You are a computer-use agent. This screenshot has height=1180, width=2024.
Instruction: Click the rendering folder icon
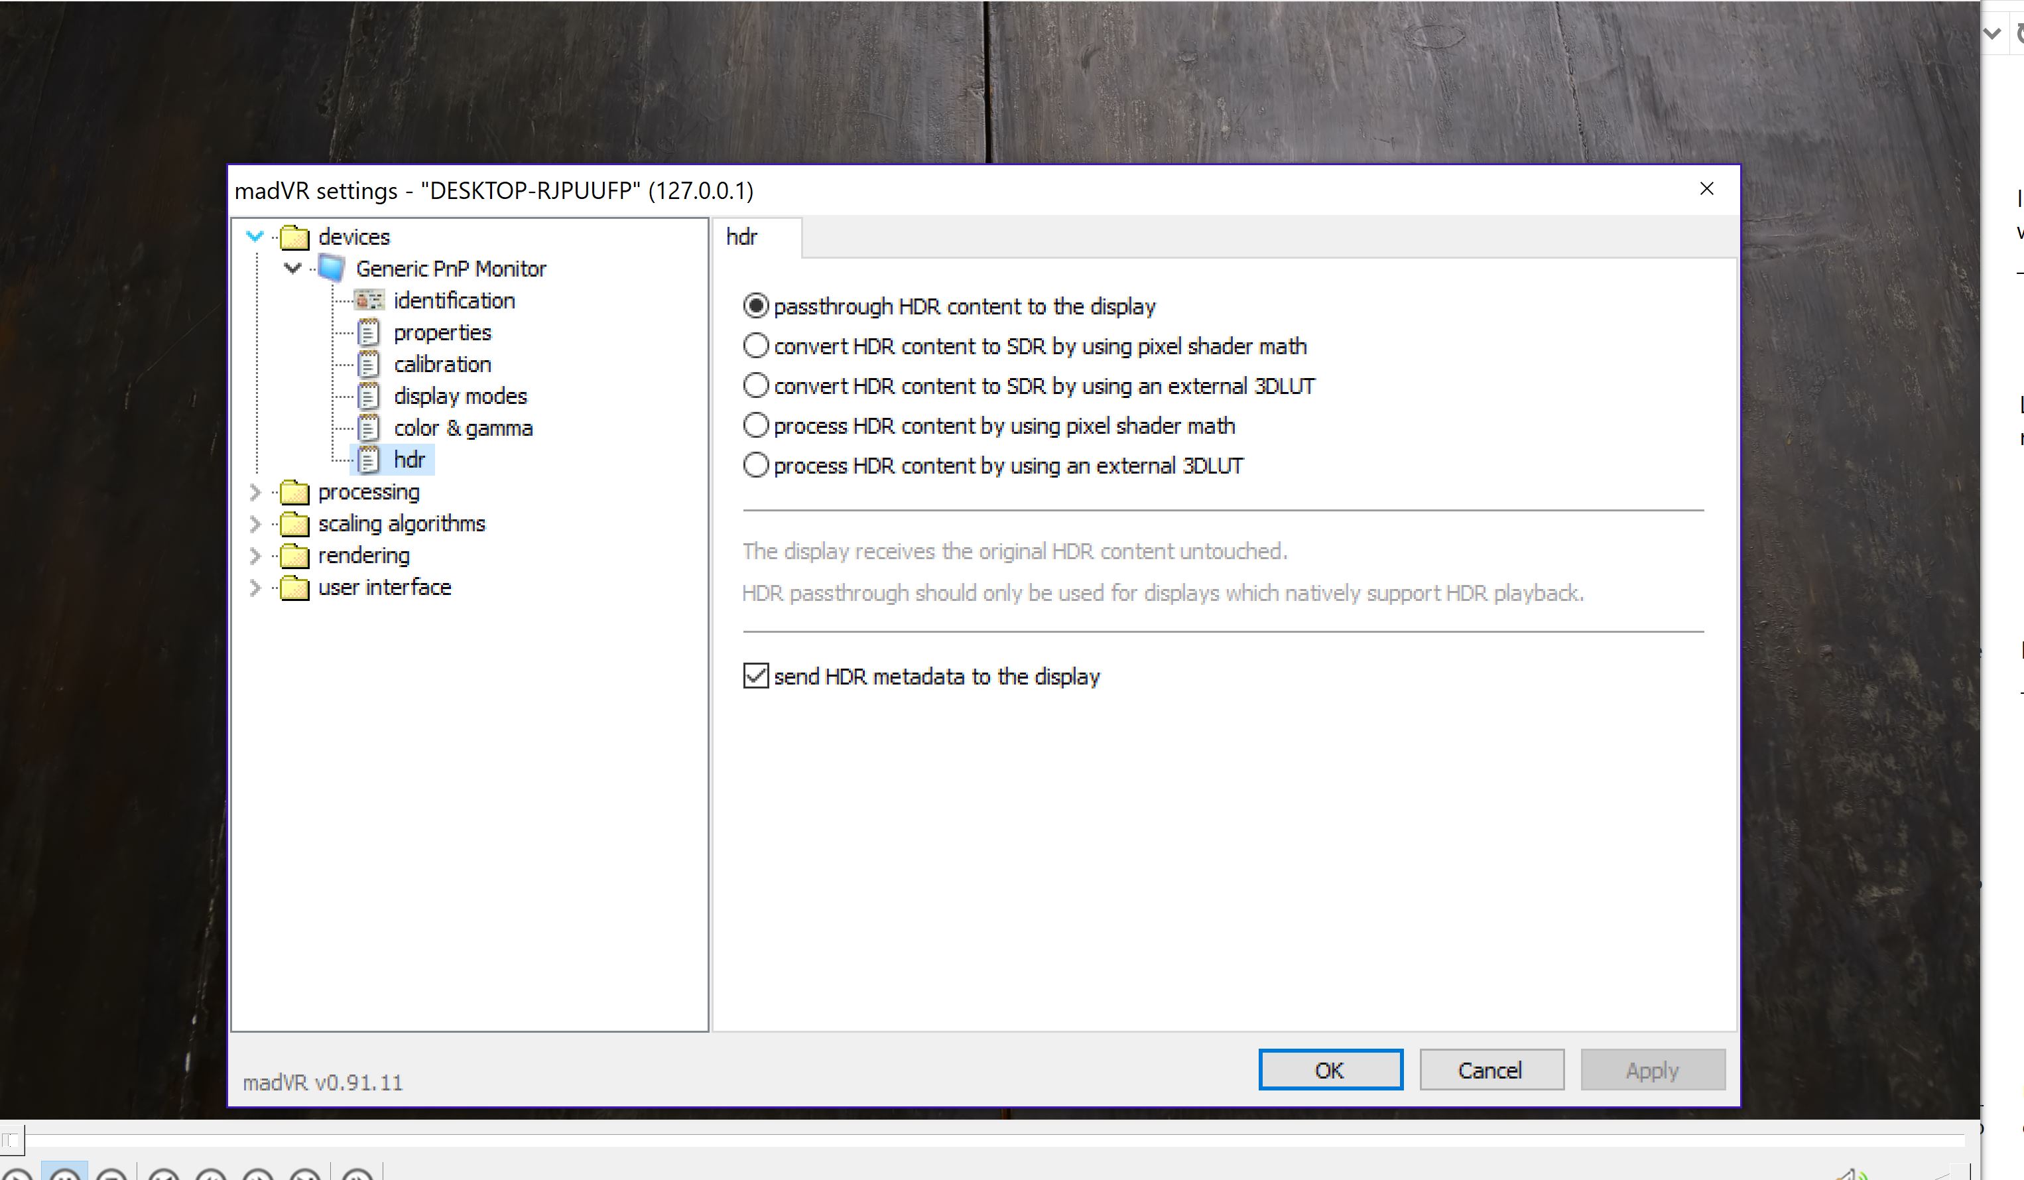point(294,556)
